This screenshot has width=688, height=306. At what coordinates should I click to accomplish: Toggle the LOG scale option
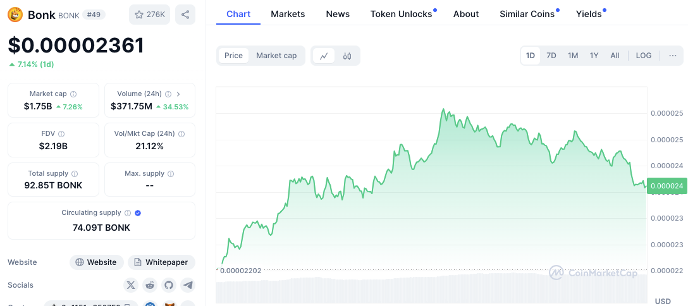(x=644, y=56)
